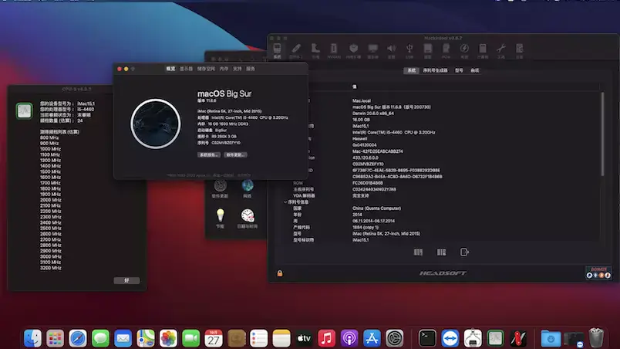Open the kernel extensions box icon
The width and height of the screenshot is (620, 349).
(x=353, y=50)
